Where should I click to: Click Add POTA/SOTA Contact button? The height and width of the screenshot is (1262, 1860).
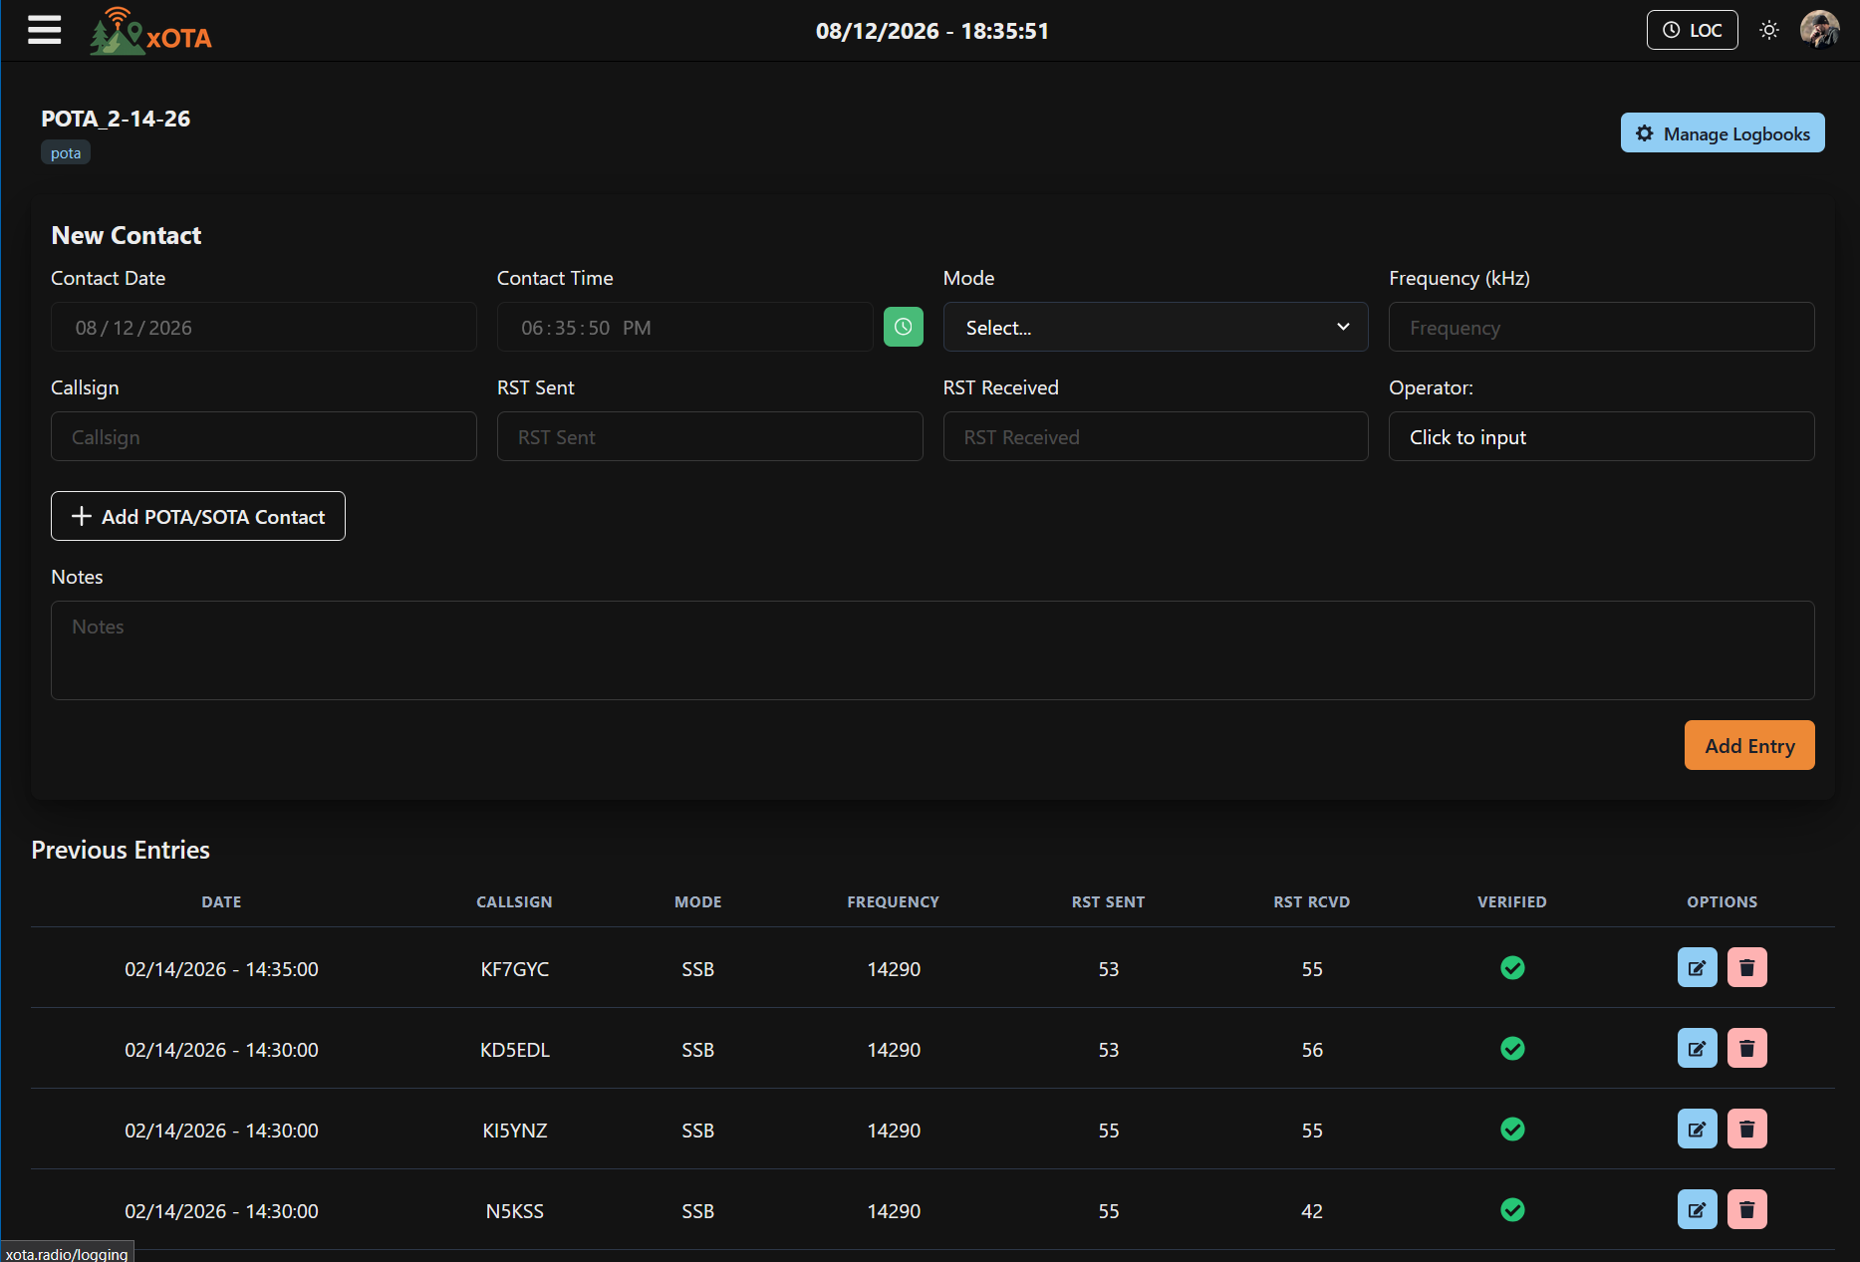(x=198, y=516)
